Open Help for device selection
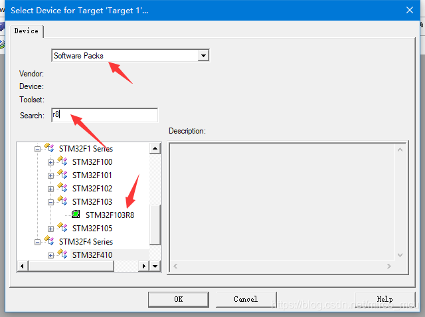425x317 pixels. click(385, 299)
